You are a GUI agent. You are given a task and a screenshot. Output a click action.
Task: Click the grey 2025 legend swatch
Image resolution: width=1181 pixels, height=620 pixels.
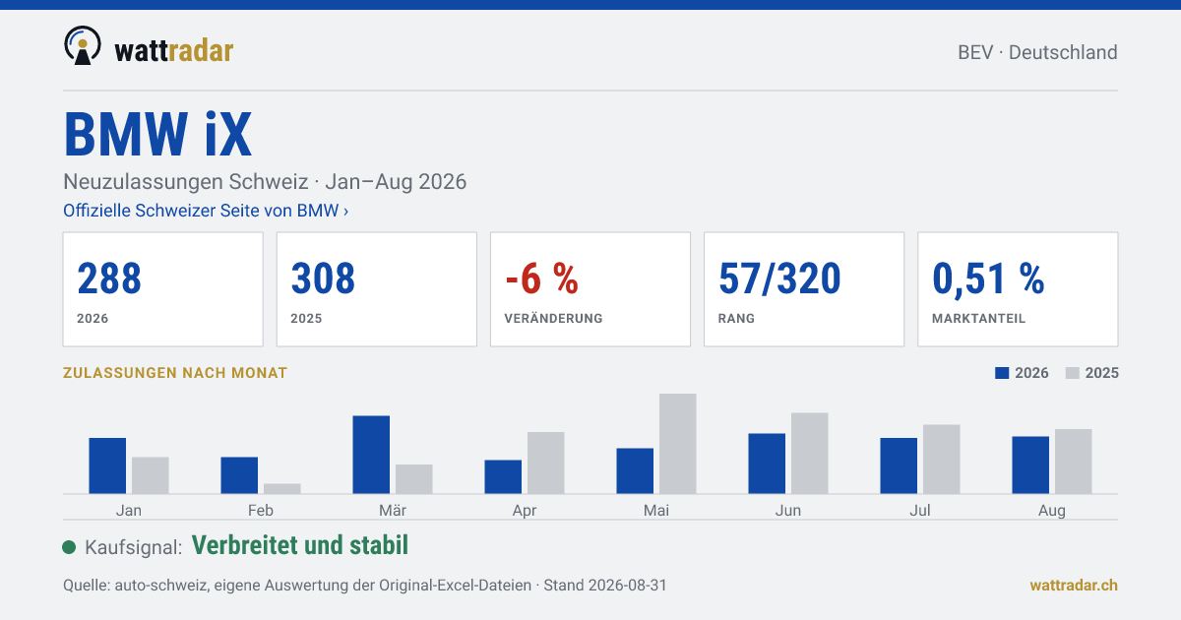[x=1074, y=374]
